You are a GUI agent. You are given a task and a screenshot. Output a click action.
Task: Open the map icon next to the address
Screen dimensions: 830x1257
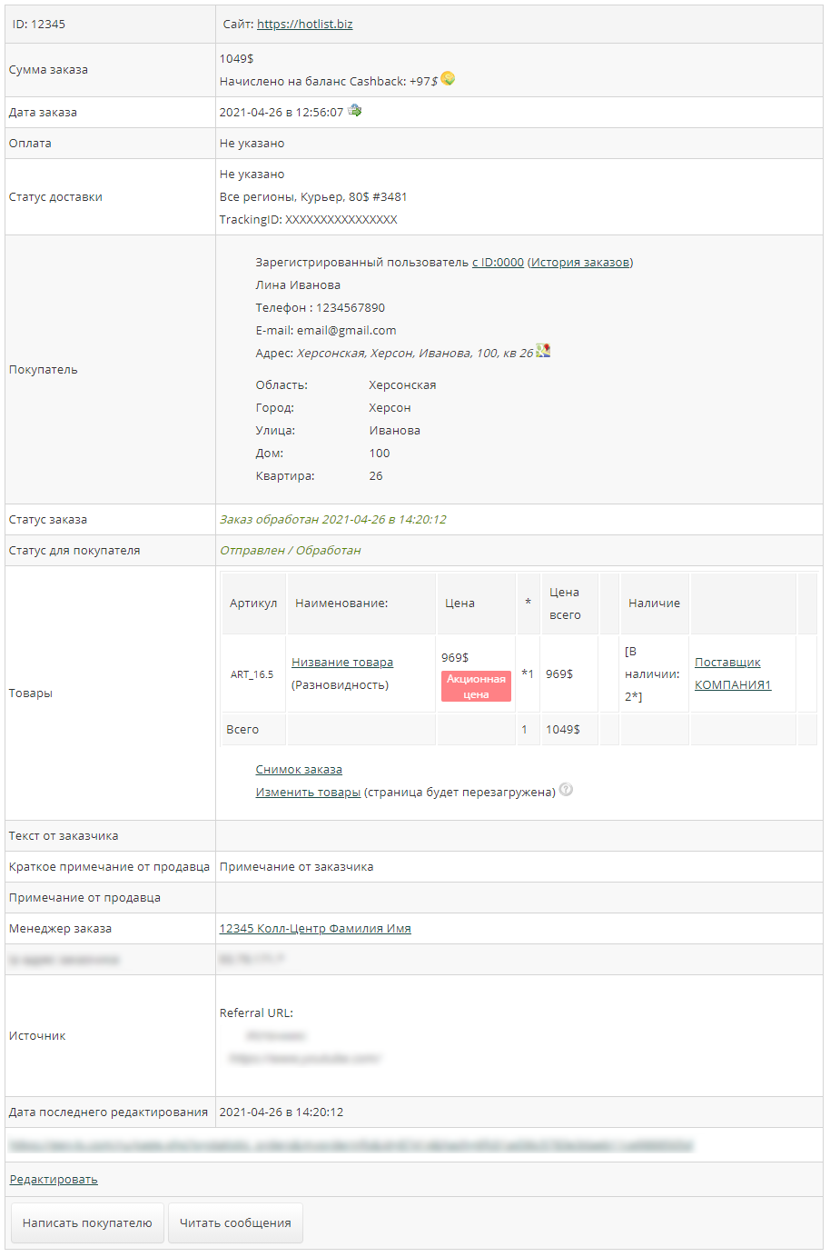click(543, 351)
